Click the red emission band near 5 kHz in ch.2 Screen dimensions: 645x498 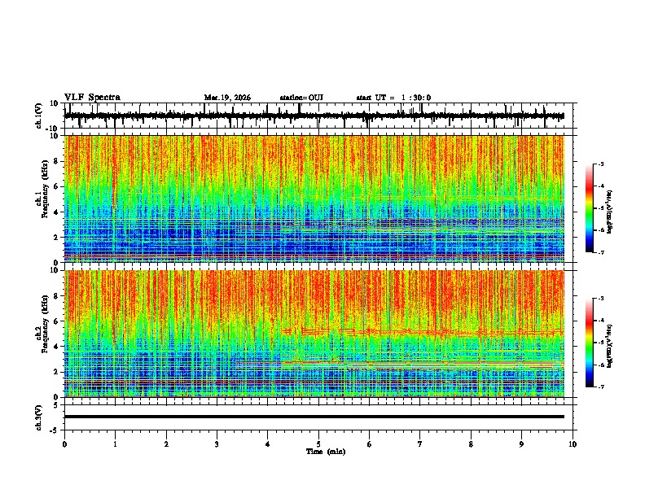[x=423, y=331]
